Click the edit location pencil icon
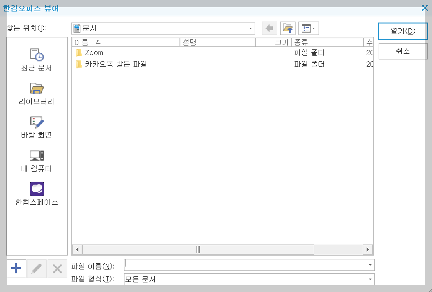432x292 pixels. click(37, 269)
